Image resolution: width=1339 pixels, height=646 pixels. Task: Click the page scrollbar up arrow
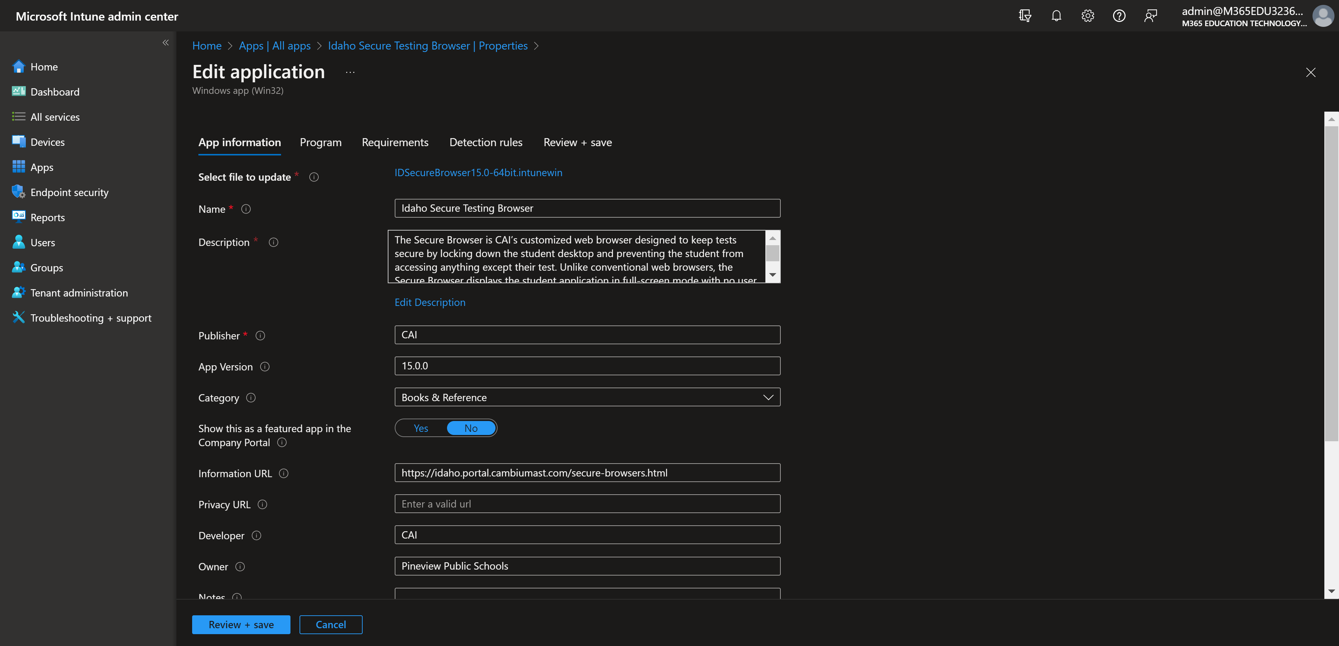pos(1331,119)
